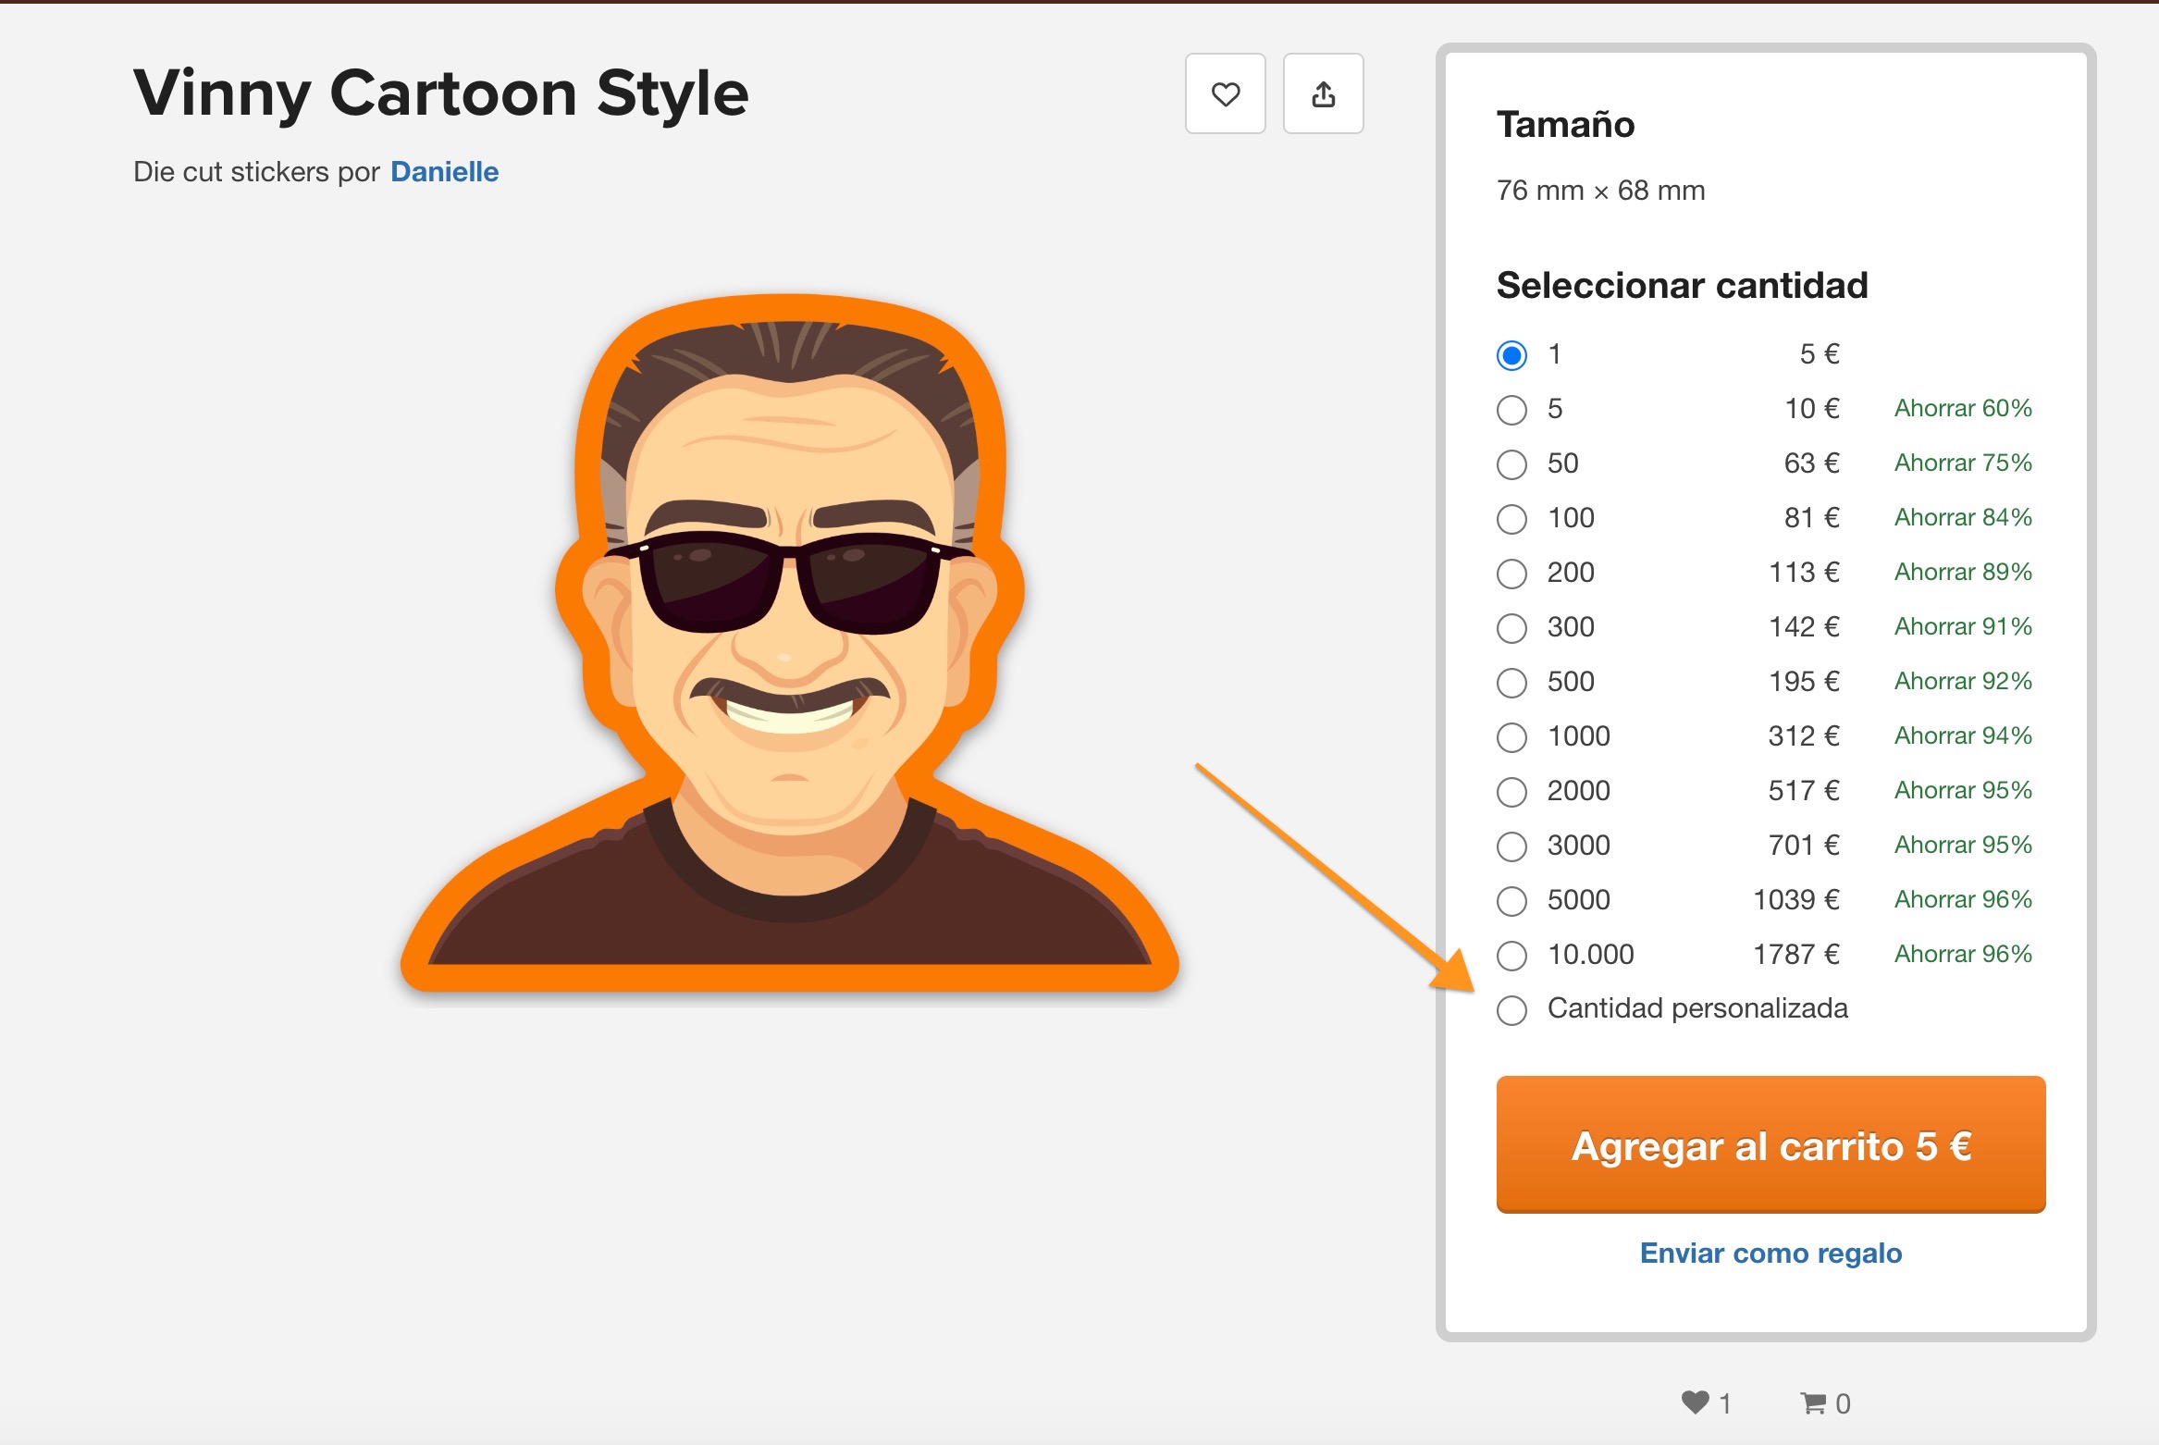Click the Vinny cartoon sticker image

click(x=789, y=643)
